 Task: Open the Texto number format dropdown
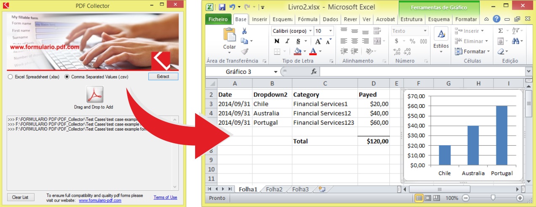point(425,31)
